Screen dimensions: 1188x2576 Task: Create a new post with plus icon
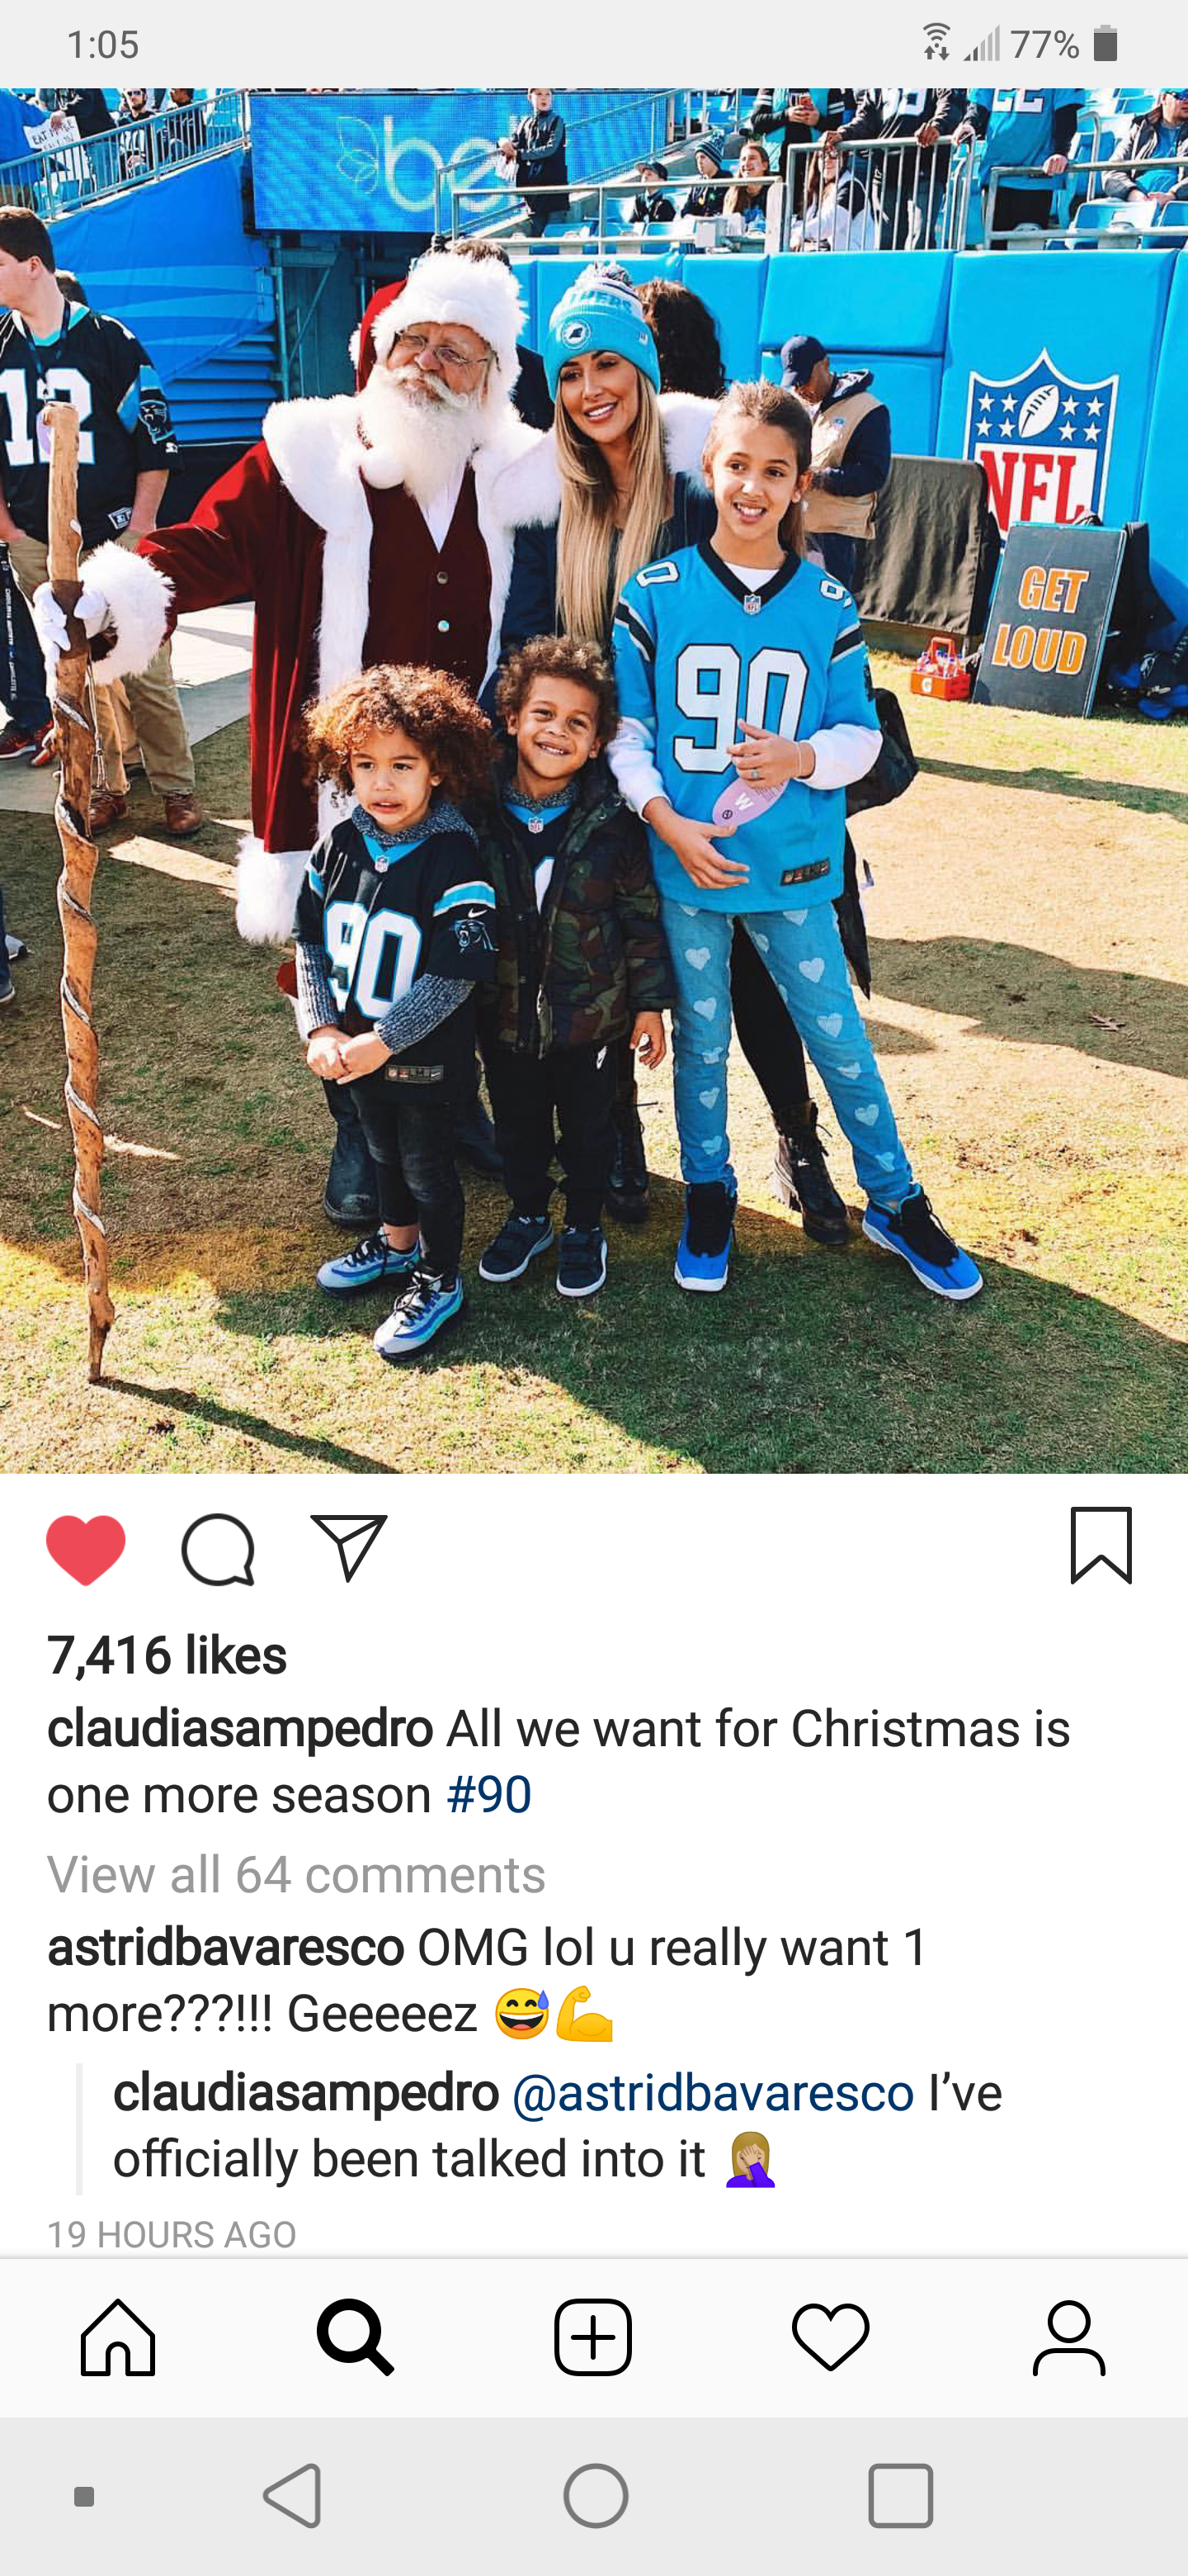tap(593, 2337)
